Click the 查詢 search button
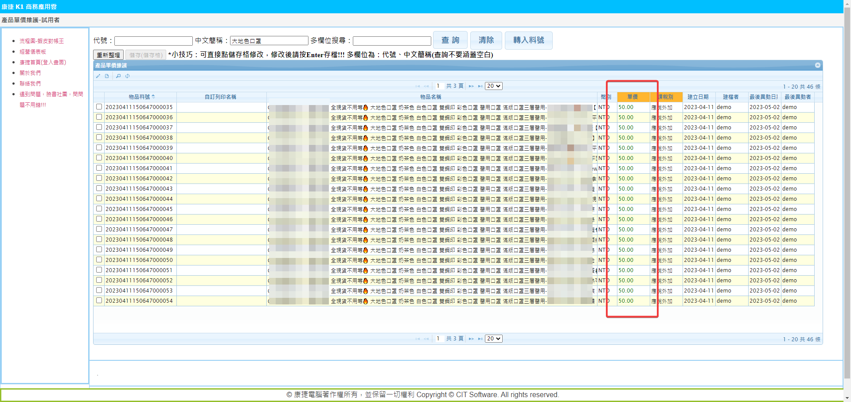 point(450,40)
